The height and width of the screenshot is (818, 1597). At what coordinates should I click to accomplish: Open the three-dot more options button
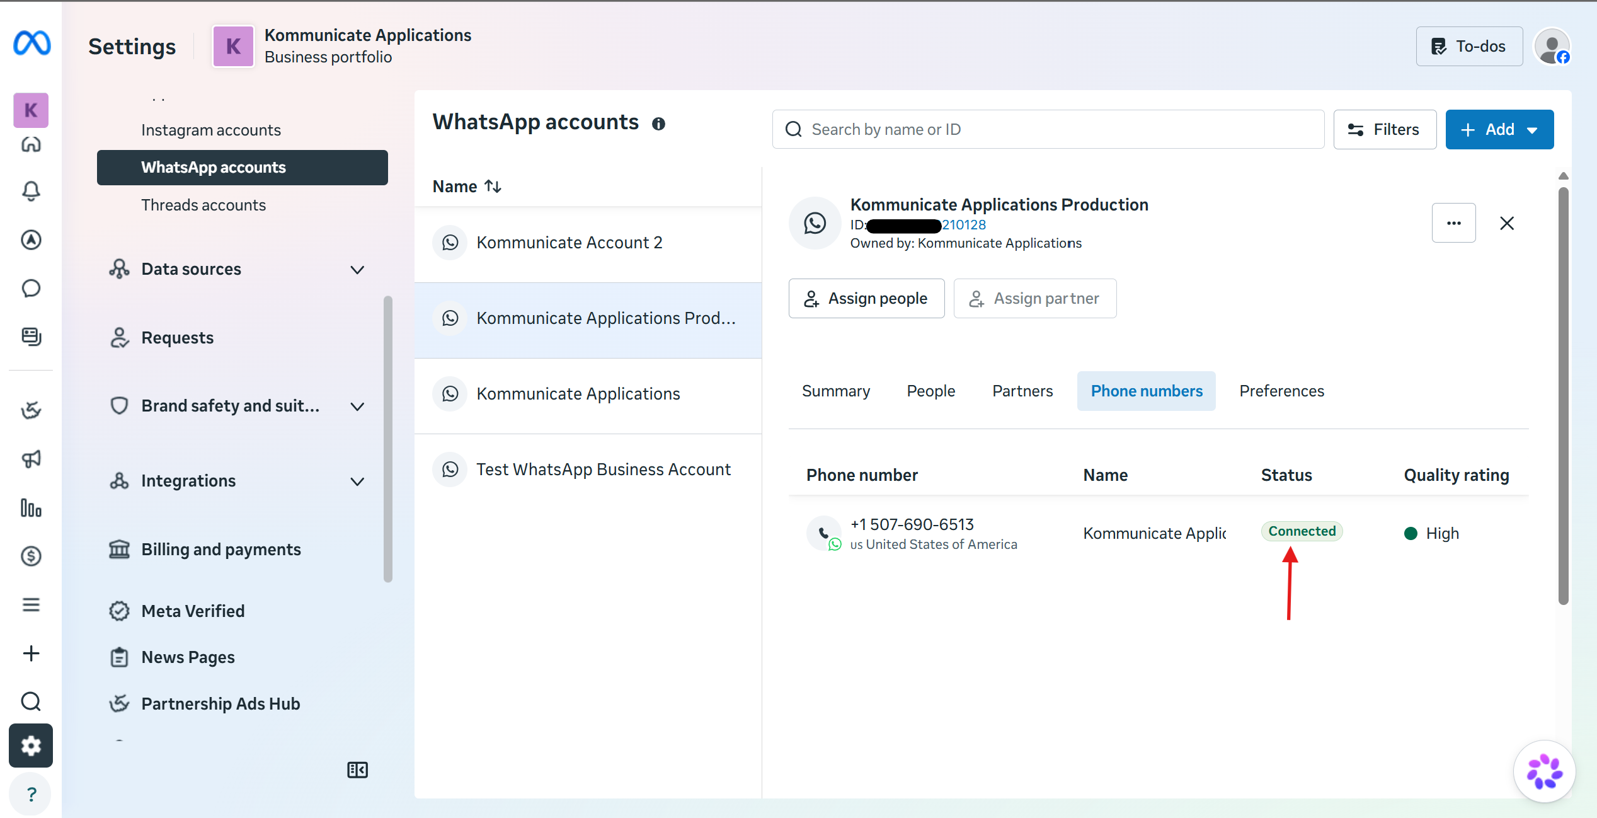click(1454, 223)
